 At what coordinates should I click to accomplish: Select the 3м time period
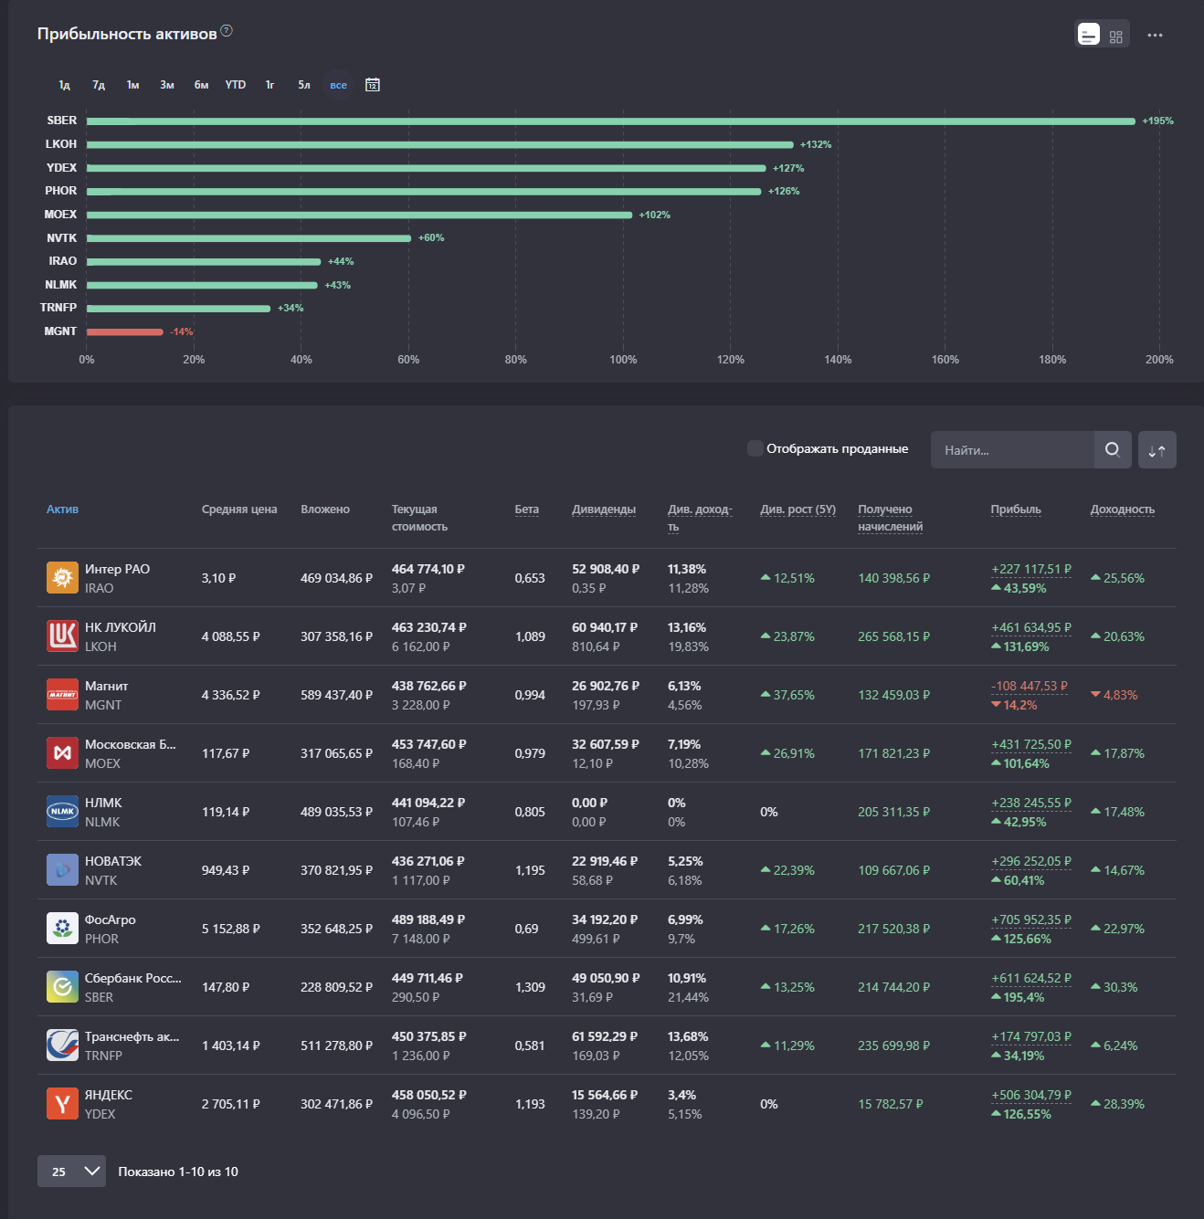[167, 85]
